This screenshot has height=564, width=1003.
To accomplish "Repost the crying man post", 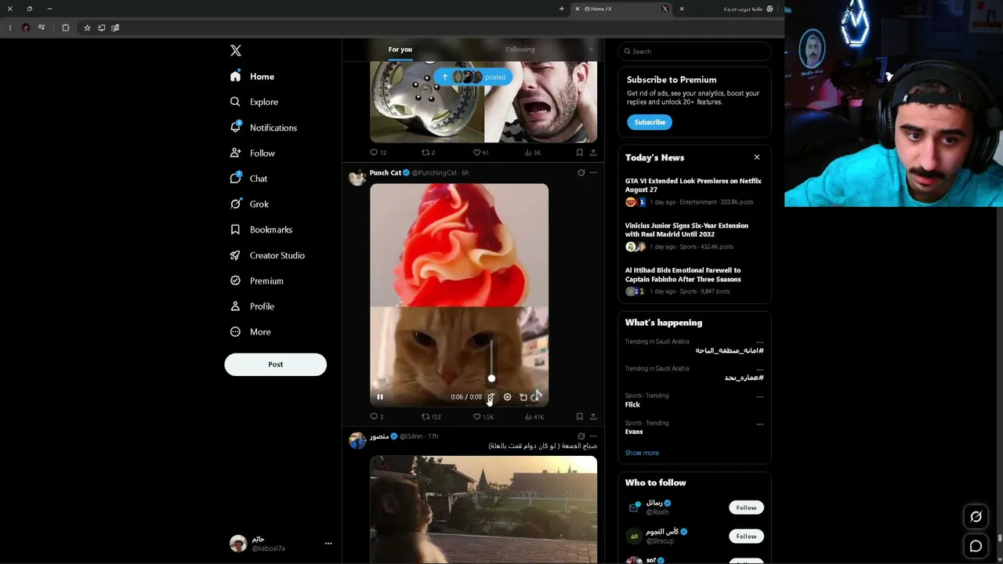I will (428, 153).
